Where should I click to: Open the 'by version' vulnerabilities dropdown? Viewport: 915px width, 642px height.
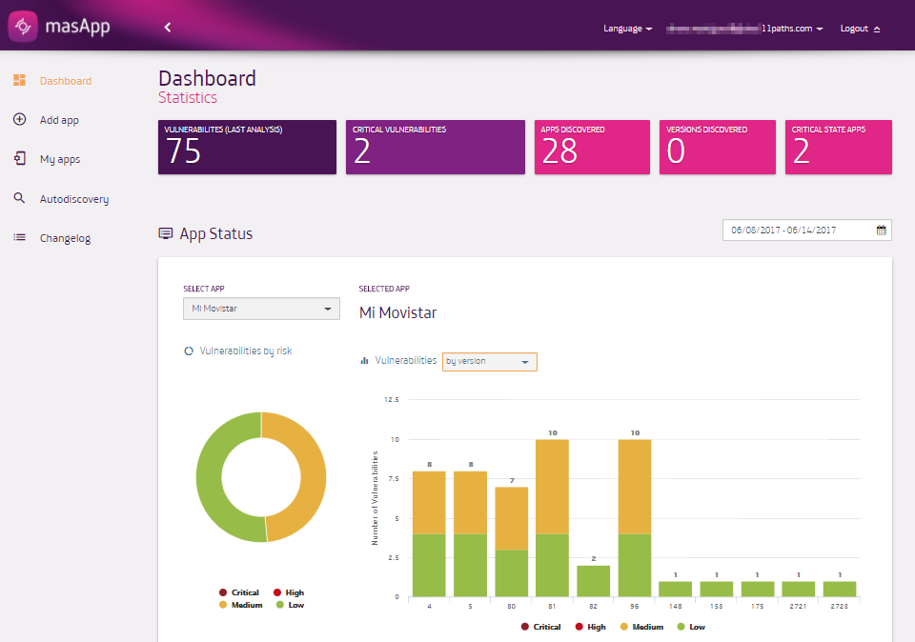490,362
